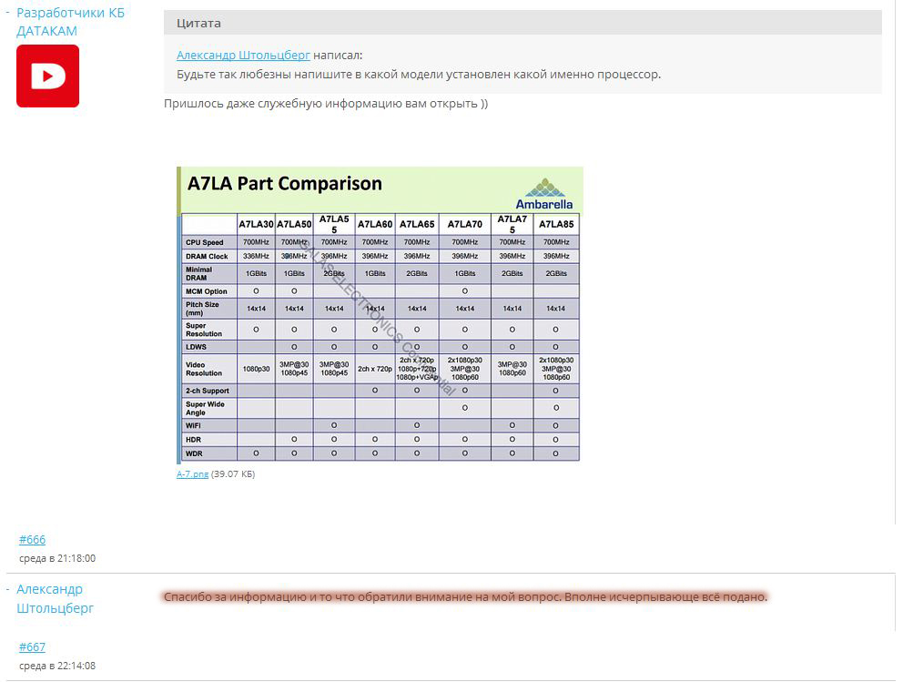Image resolution: width=903 pixels, height=682 pixels.
Task: Open Разработчики КБ ДАТАКАМ author profile
Action: [70, 22]
